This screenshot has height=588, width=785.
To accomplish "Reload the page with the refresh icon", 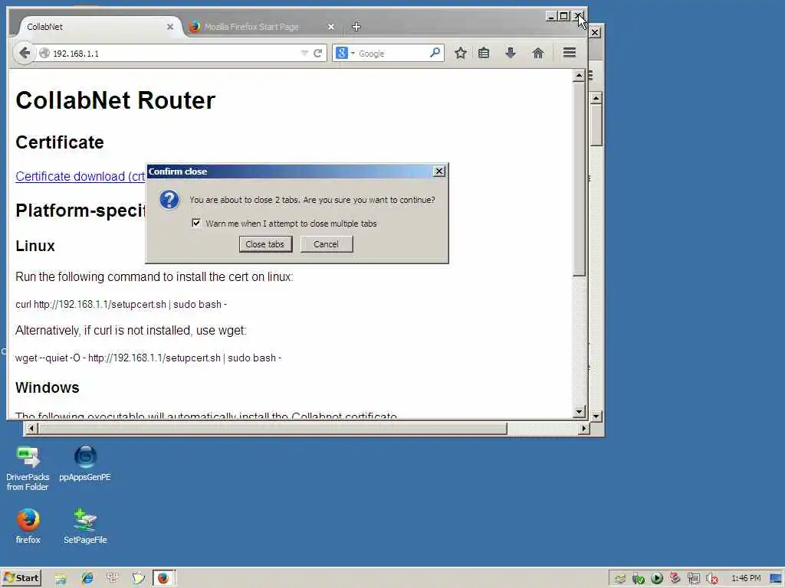I will click(x=317, y=53).
